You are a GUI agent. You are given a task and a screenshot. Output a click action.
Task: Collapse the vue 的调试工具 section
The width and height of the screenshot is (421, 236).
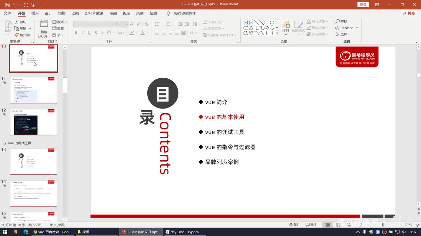5,143
